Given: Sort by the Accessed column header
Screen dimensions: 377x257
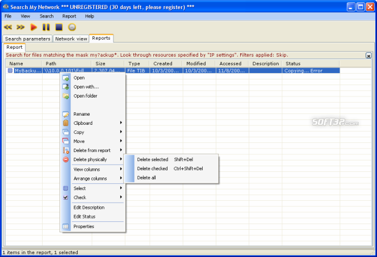Looking at the screenshot, I should (232, 64).
